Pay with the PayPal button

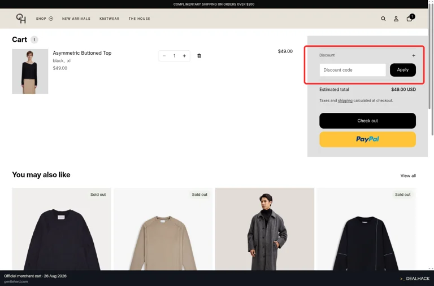(x=367, y=139)
